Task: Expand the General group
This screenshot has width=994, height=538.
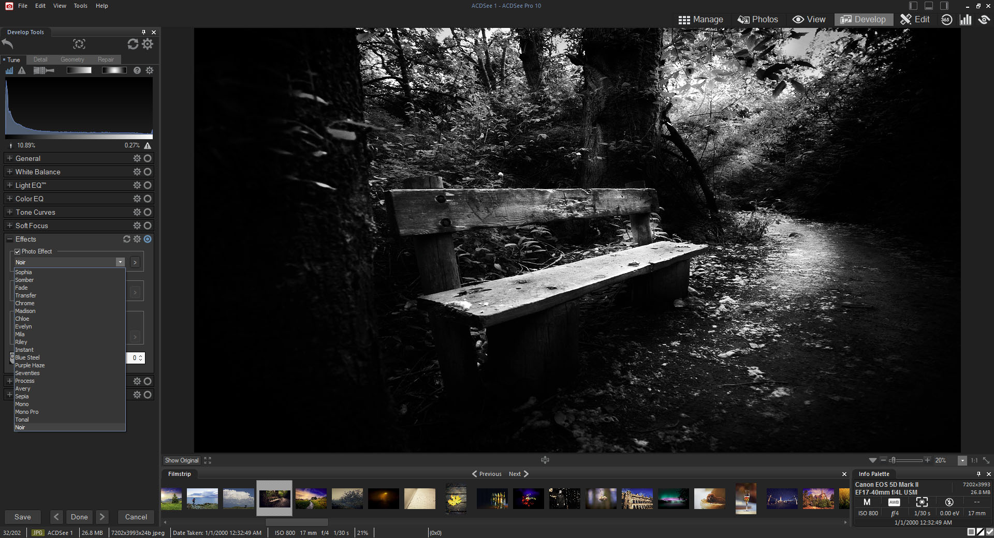Action: (x=9, y=158)
